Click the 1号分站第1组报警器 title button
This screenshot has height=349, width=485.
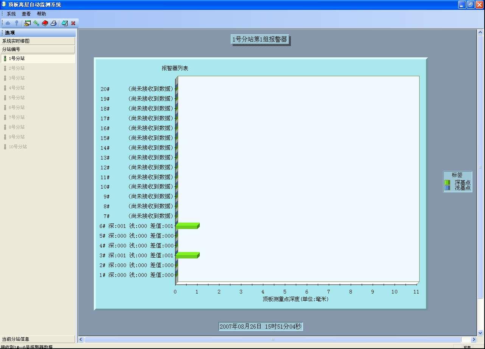click(260, 39)
